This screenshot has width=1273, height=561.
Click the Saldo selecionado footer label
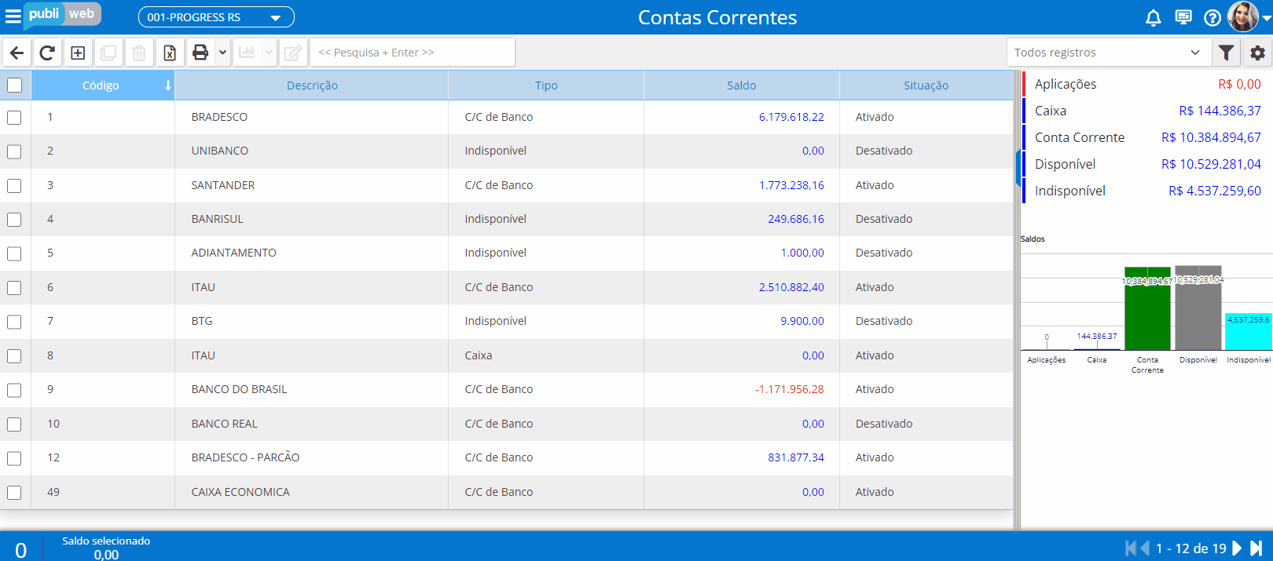(106, 541)
